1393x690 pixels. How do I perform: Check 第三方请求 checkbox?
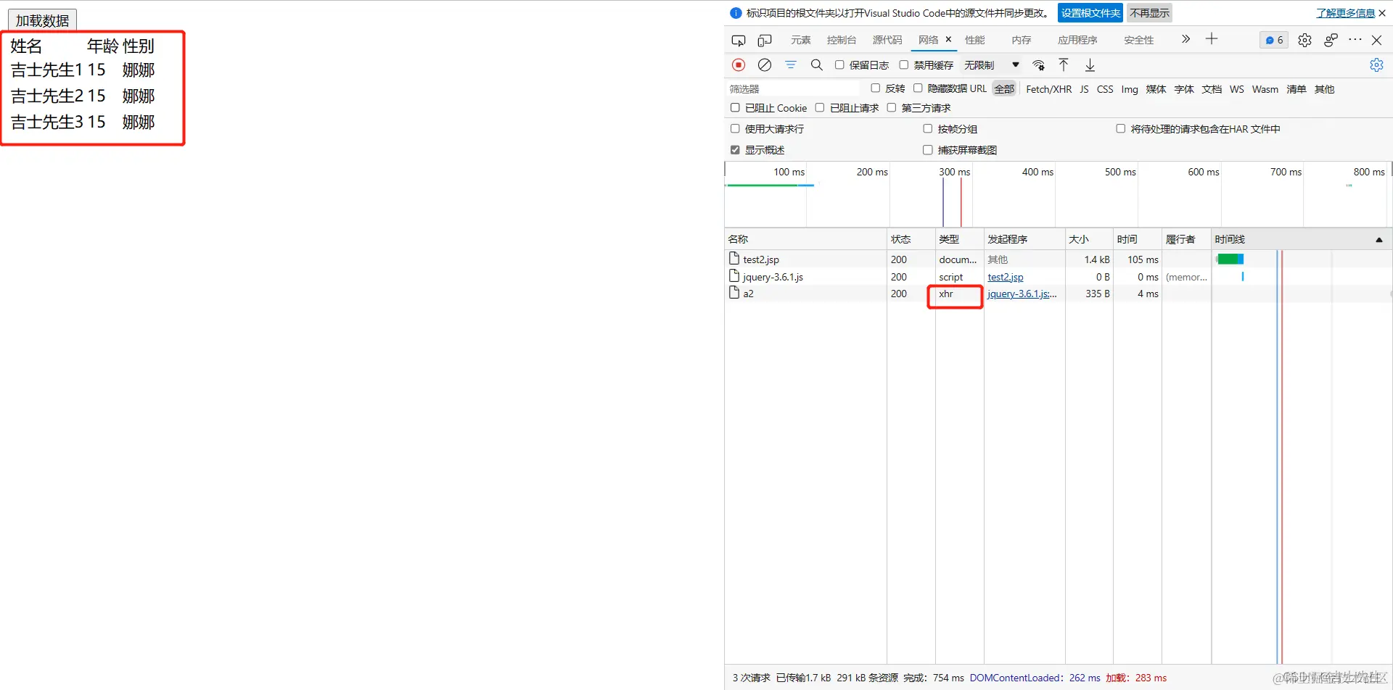point(892,108)
